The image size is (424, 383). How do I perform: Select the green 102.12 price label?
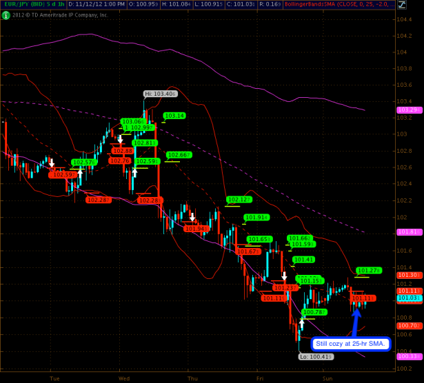pos(238,200)
